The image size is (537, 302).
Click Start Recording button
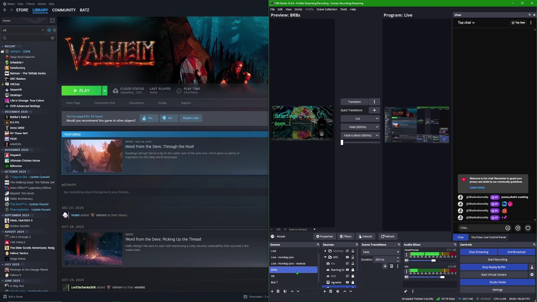[x=498, y=260]
